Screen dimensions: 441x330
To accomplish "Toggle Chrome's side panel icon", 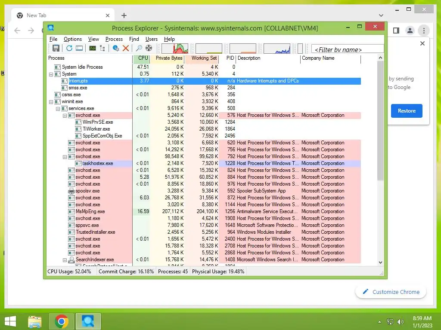I will [396, 31].
